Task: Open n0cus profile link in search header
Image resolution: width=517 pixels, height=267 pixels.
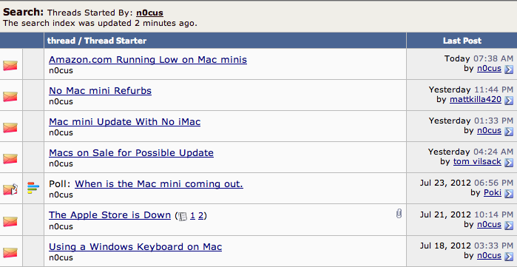Action: (x=149, y=13)
